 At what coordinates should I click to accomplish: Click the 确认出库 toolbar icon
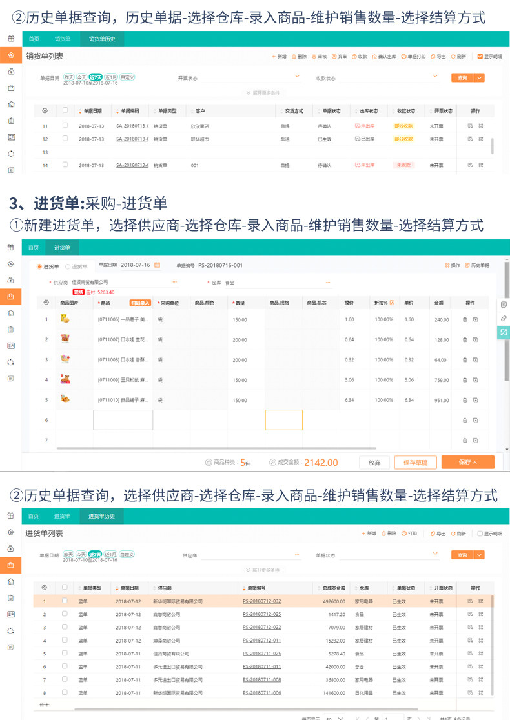pos(375,57)
